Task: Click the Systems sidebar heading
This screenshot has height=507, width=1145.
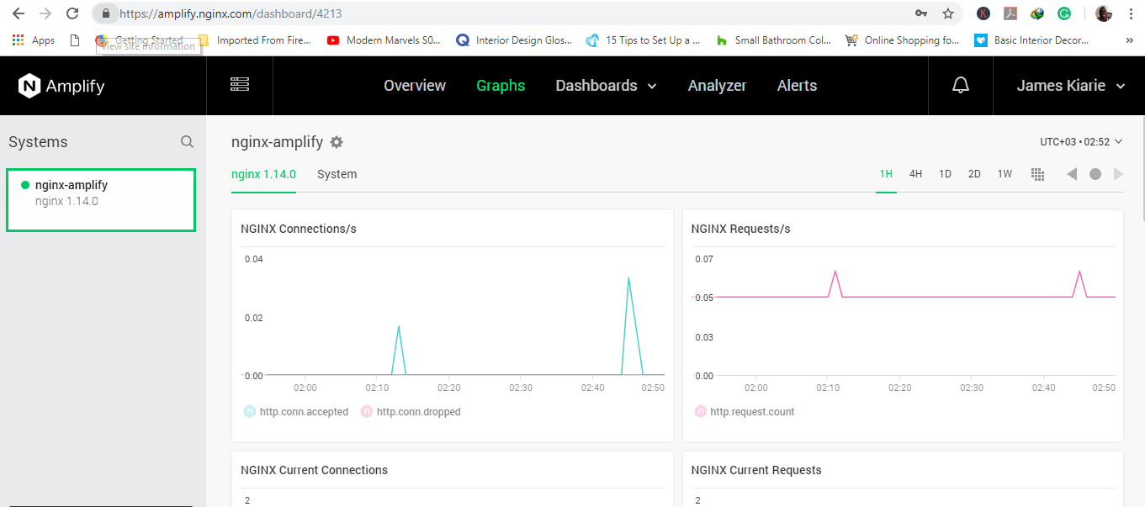Action: tap(38, 142)
